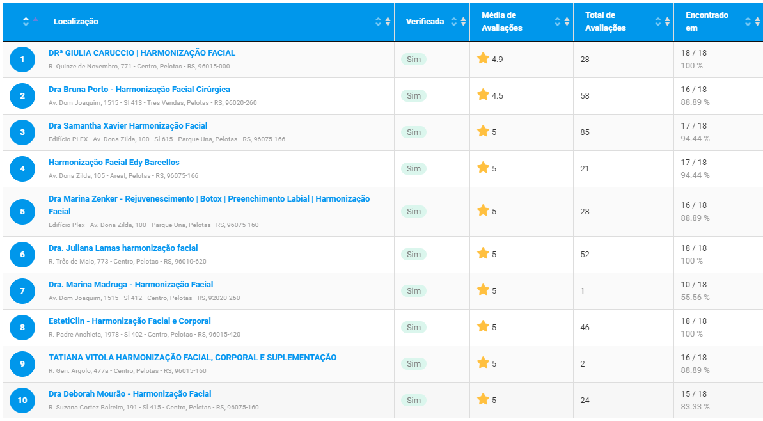
Task: Open Dra Deborah Mourão - Harmonização Facial link
Action: (130, 394)
